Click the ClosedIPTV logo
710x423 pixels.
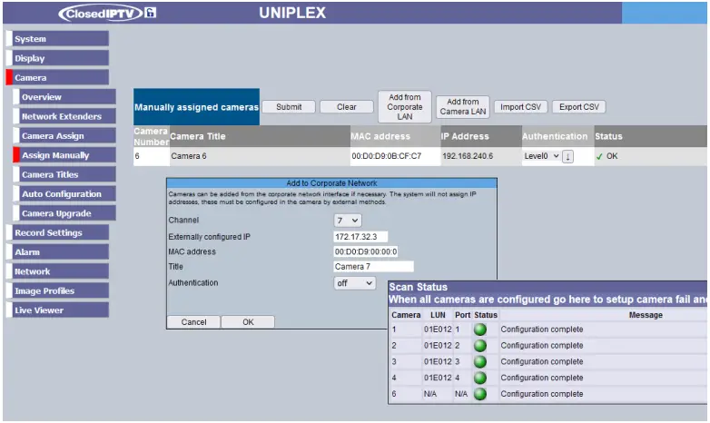click(107, 13)
